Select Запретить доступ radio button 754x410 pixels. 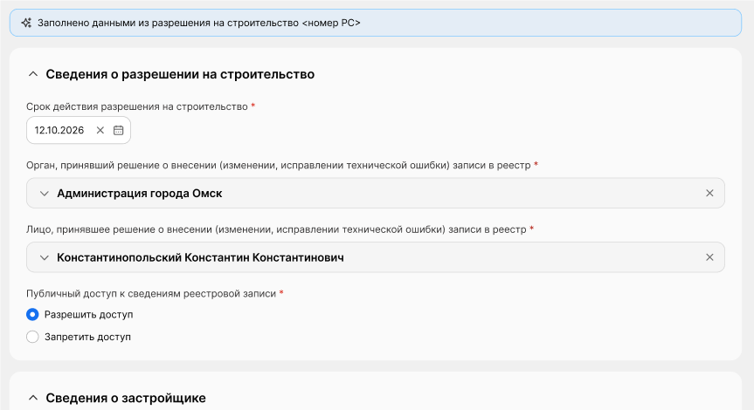[x=32, y=337]
